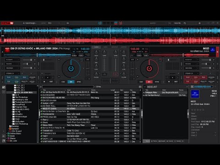Open the PRO layout dropdown in top bar
The image size is (220, 165).
click(54, 23)
